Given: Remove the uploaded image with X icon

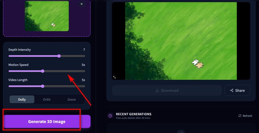Looking at the screenshot, I should point(82,4).
